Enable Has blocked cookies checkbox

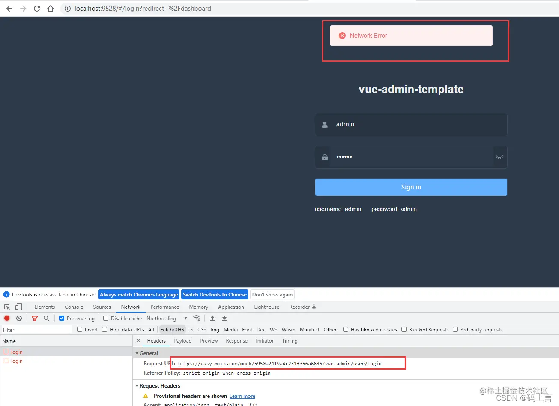coord(346,329)
